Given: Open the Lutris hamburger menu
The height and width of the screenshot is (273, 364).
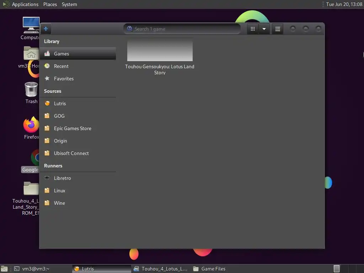Looking at the screenshot, I should (x=277, y=29).
